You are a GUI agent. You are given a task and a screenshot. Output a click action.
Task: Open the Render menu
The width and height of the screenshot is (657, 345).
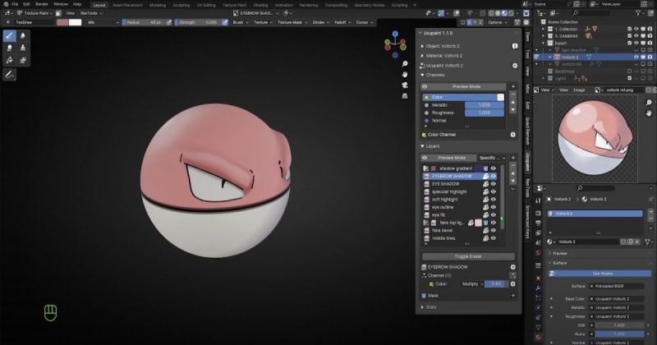[x=42, y=4]
